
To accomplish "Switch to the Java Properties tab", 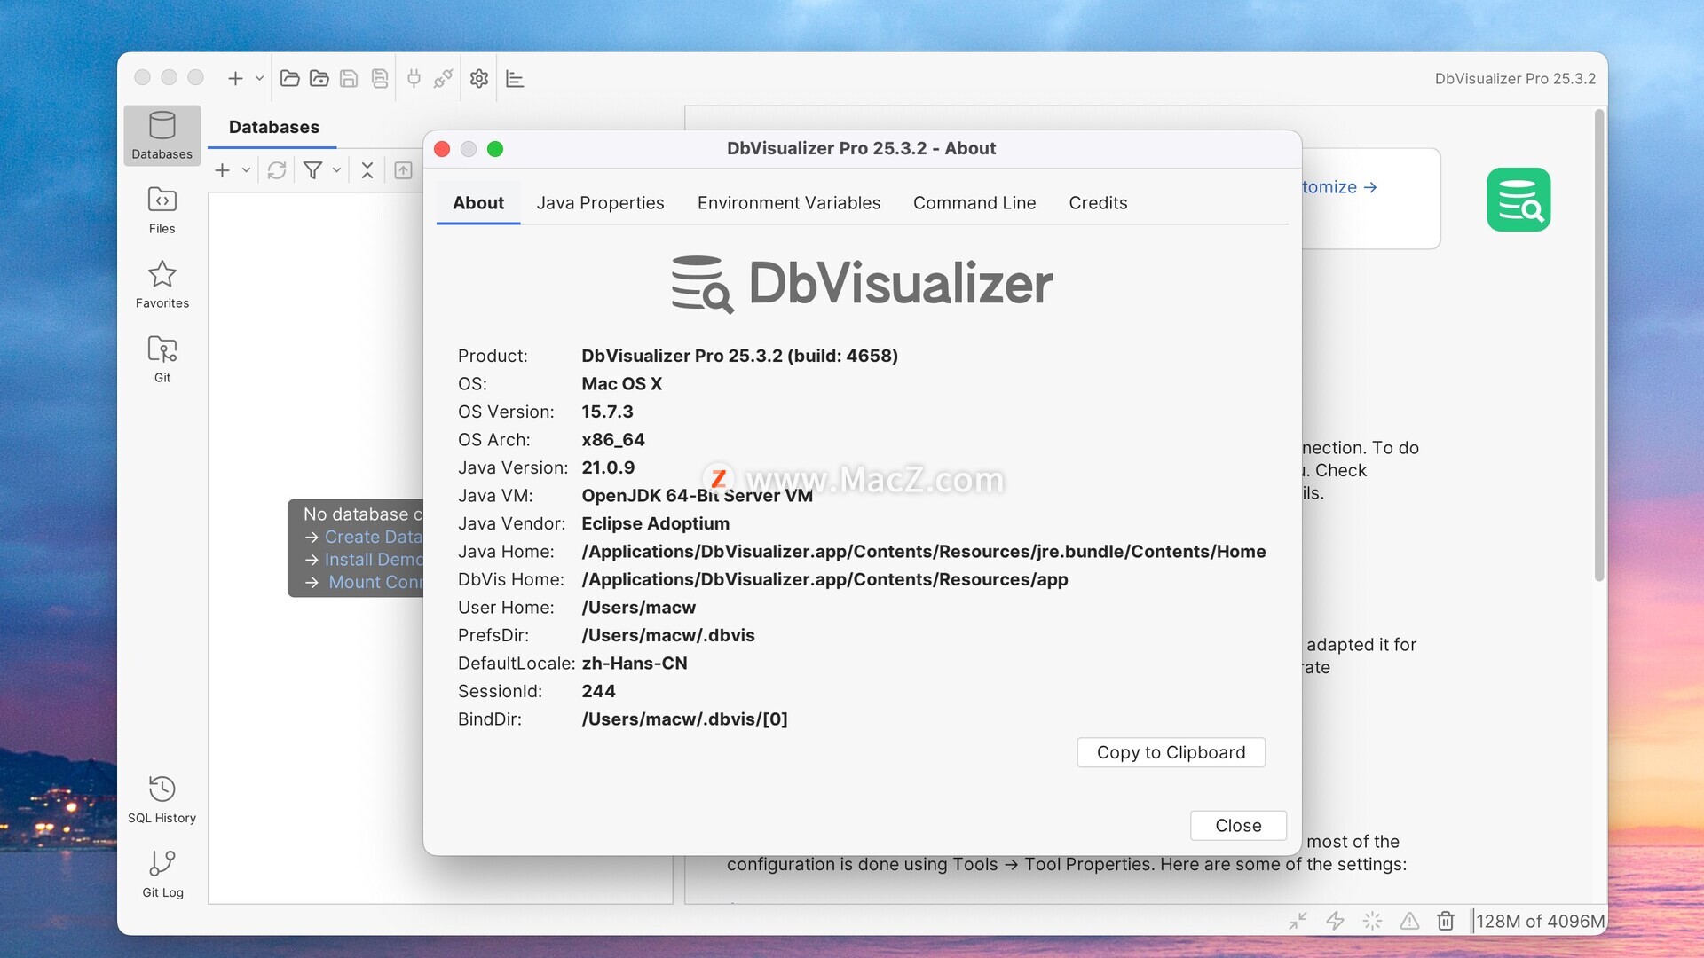I will pyautogui.click(x=600, y=203).
